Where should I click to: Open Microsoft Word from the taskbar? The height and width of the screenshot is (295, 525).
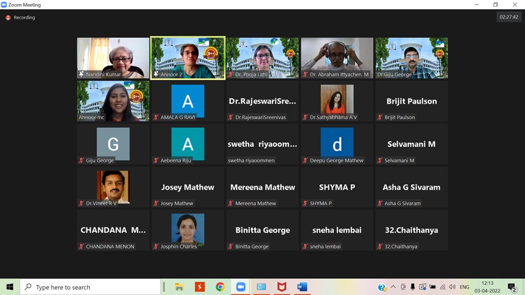click(x=302, y=287)
